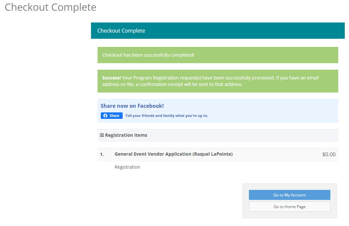Screen dimensions: 349x226
Task: Click the $0.00 item price
Action: click(x=329, y=154)
